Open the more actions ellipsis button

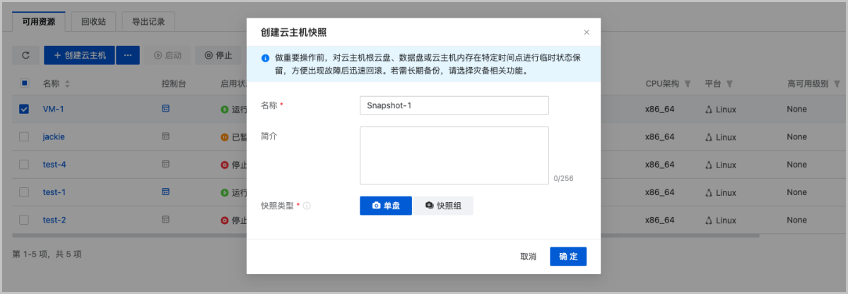click(x=128, y=55)
